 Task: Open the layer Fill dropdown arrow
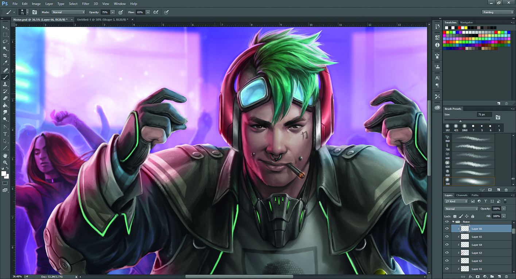(504, 216)
